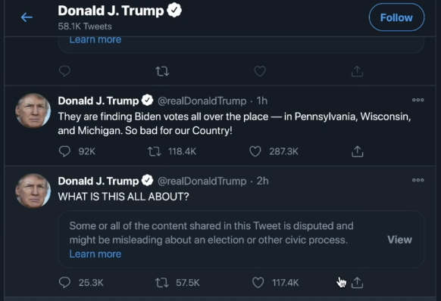Open more options for the 1h tweet

click(x=418, y=100)
